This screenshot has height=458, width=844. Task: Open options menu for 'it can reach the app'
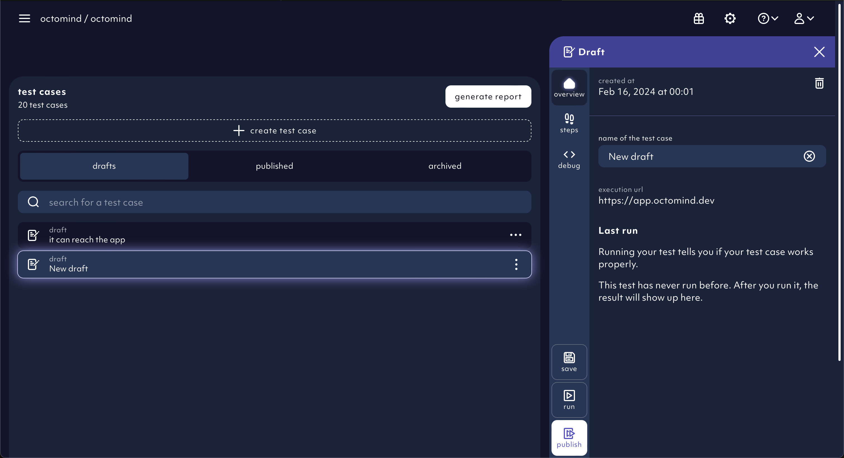pyautogui.click(x=515, y=235)
